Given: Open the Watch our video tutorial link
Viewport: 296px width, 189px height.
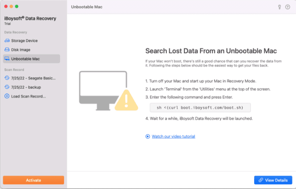Looking at the screenshot, I should coord(173,137).
